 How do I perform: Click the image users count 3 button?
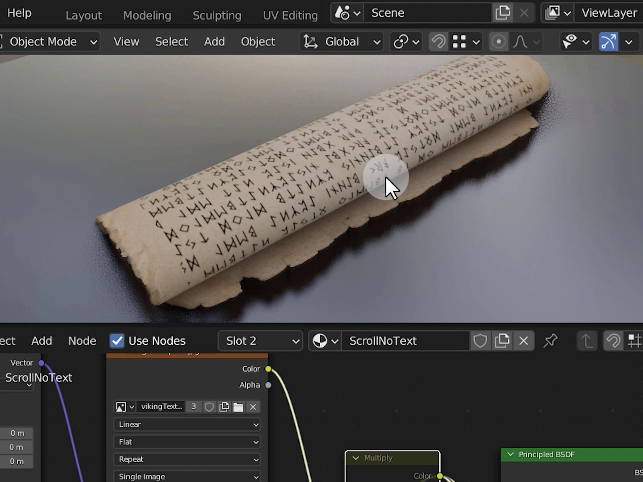coord(193,407)
